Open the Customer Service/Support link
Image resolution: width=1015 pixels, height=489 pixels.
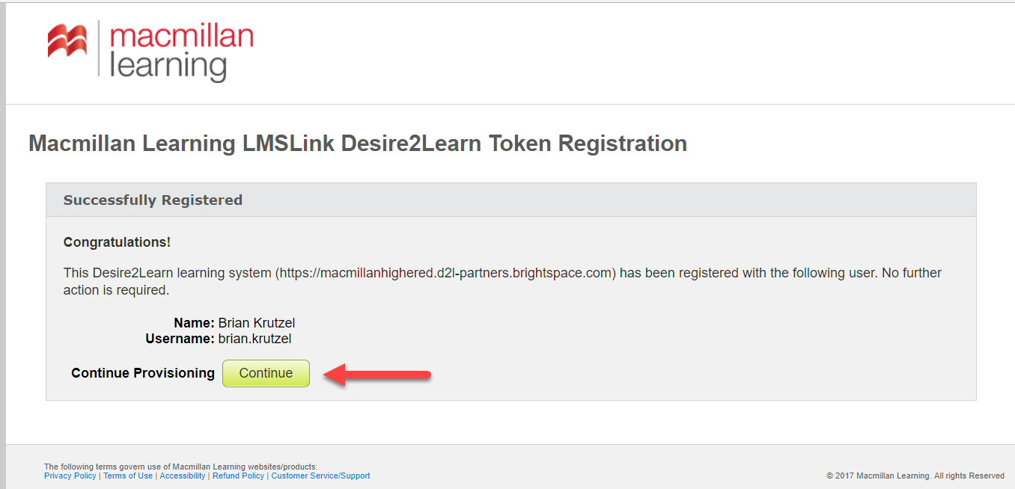(320, 476)
